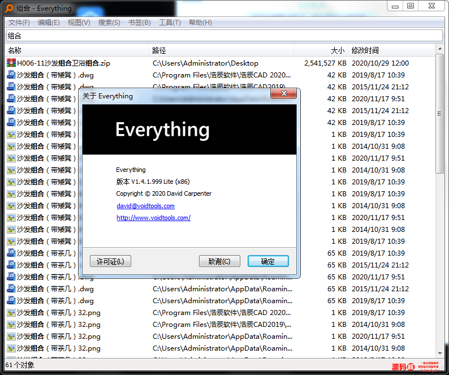Click the size value 2,541,527 KB
Screen dimensions: 449x375
click(325, 63)
